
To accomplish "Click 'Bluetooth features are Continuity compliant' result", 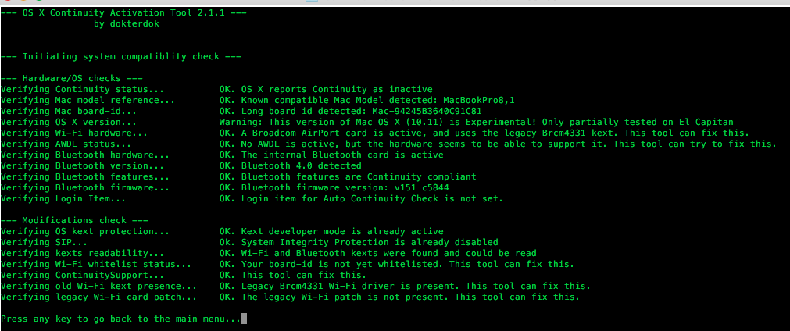I will (348, 176).
